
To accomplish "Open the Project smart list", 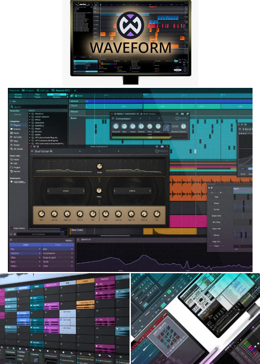I will (15, 167).
